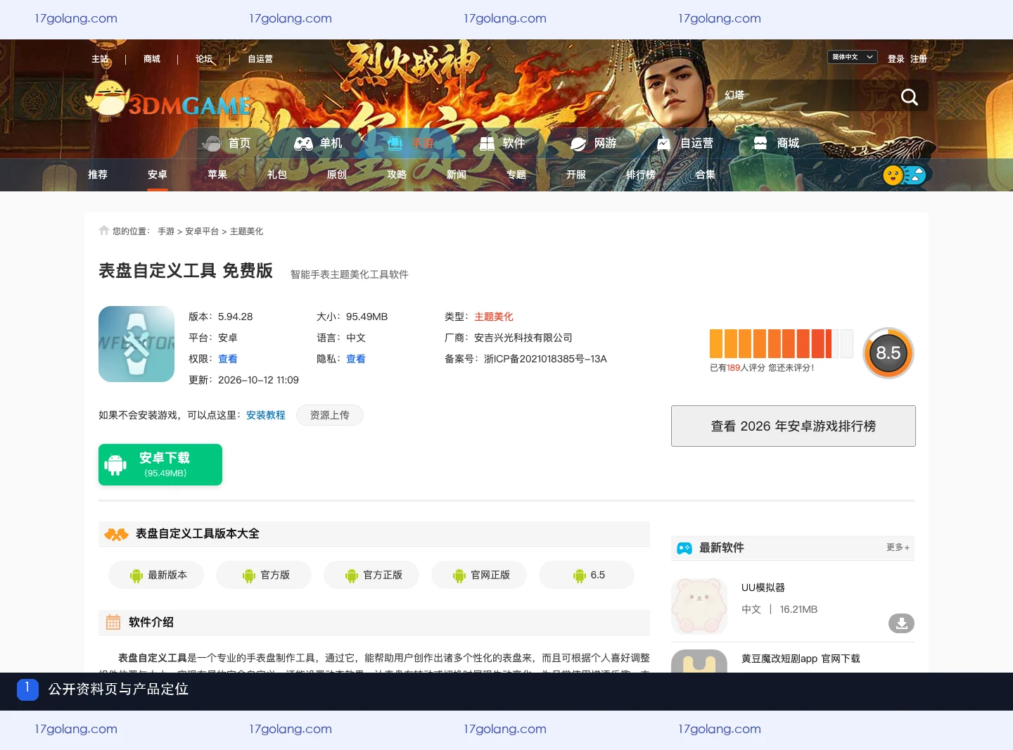The image size is (1013, 750).
Task: Click the 主题美化 type link
Action: click(x=494, y=317)
